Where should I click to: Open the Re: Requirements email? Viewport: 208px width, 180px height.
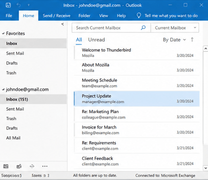click(137, 146)
